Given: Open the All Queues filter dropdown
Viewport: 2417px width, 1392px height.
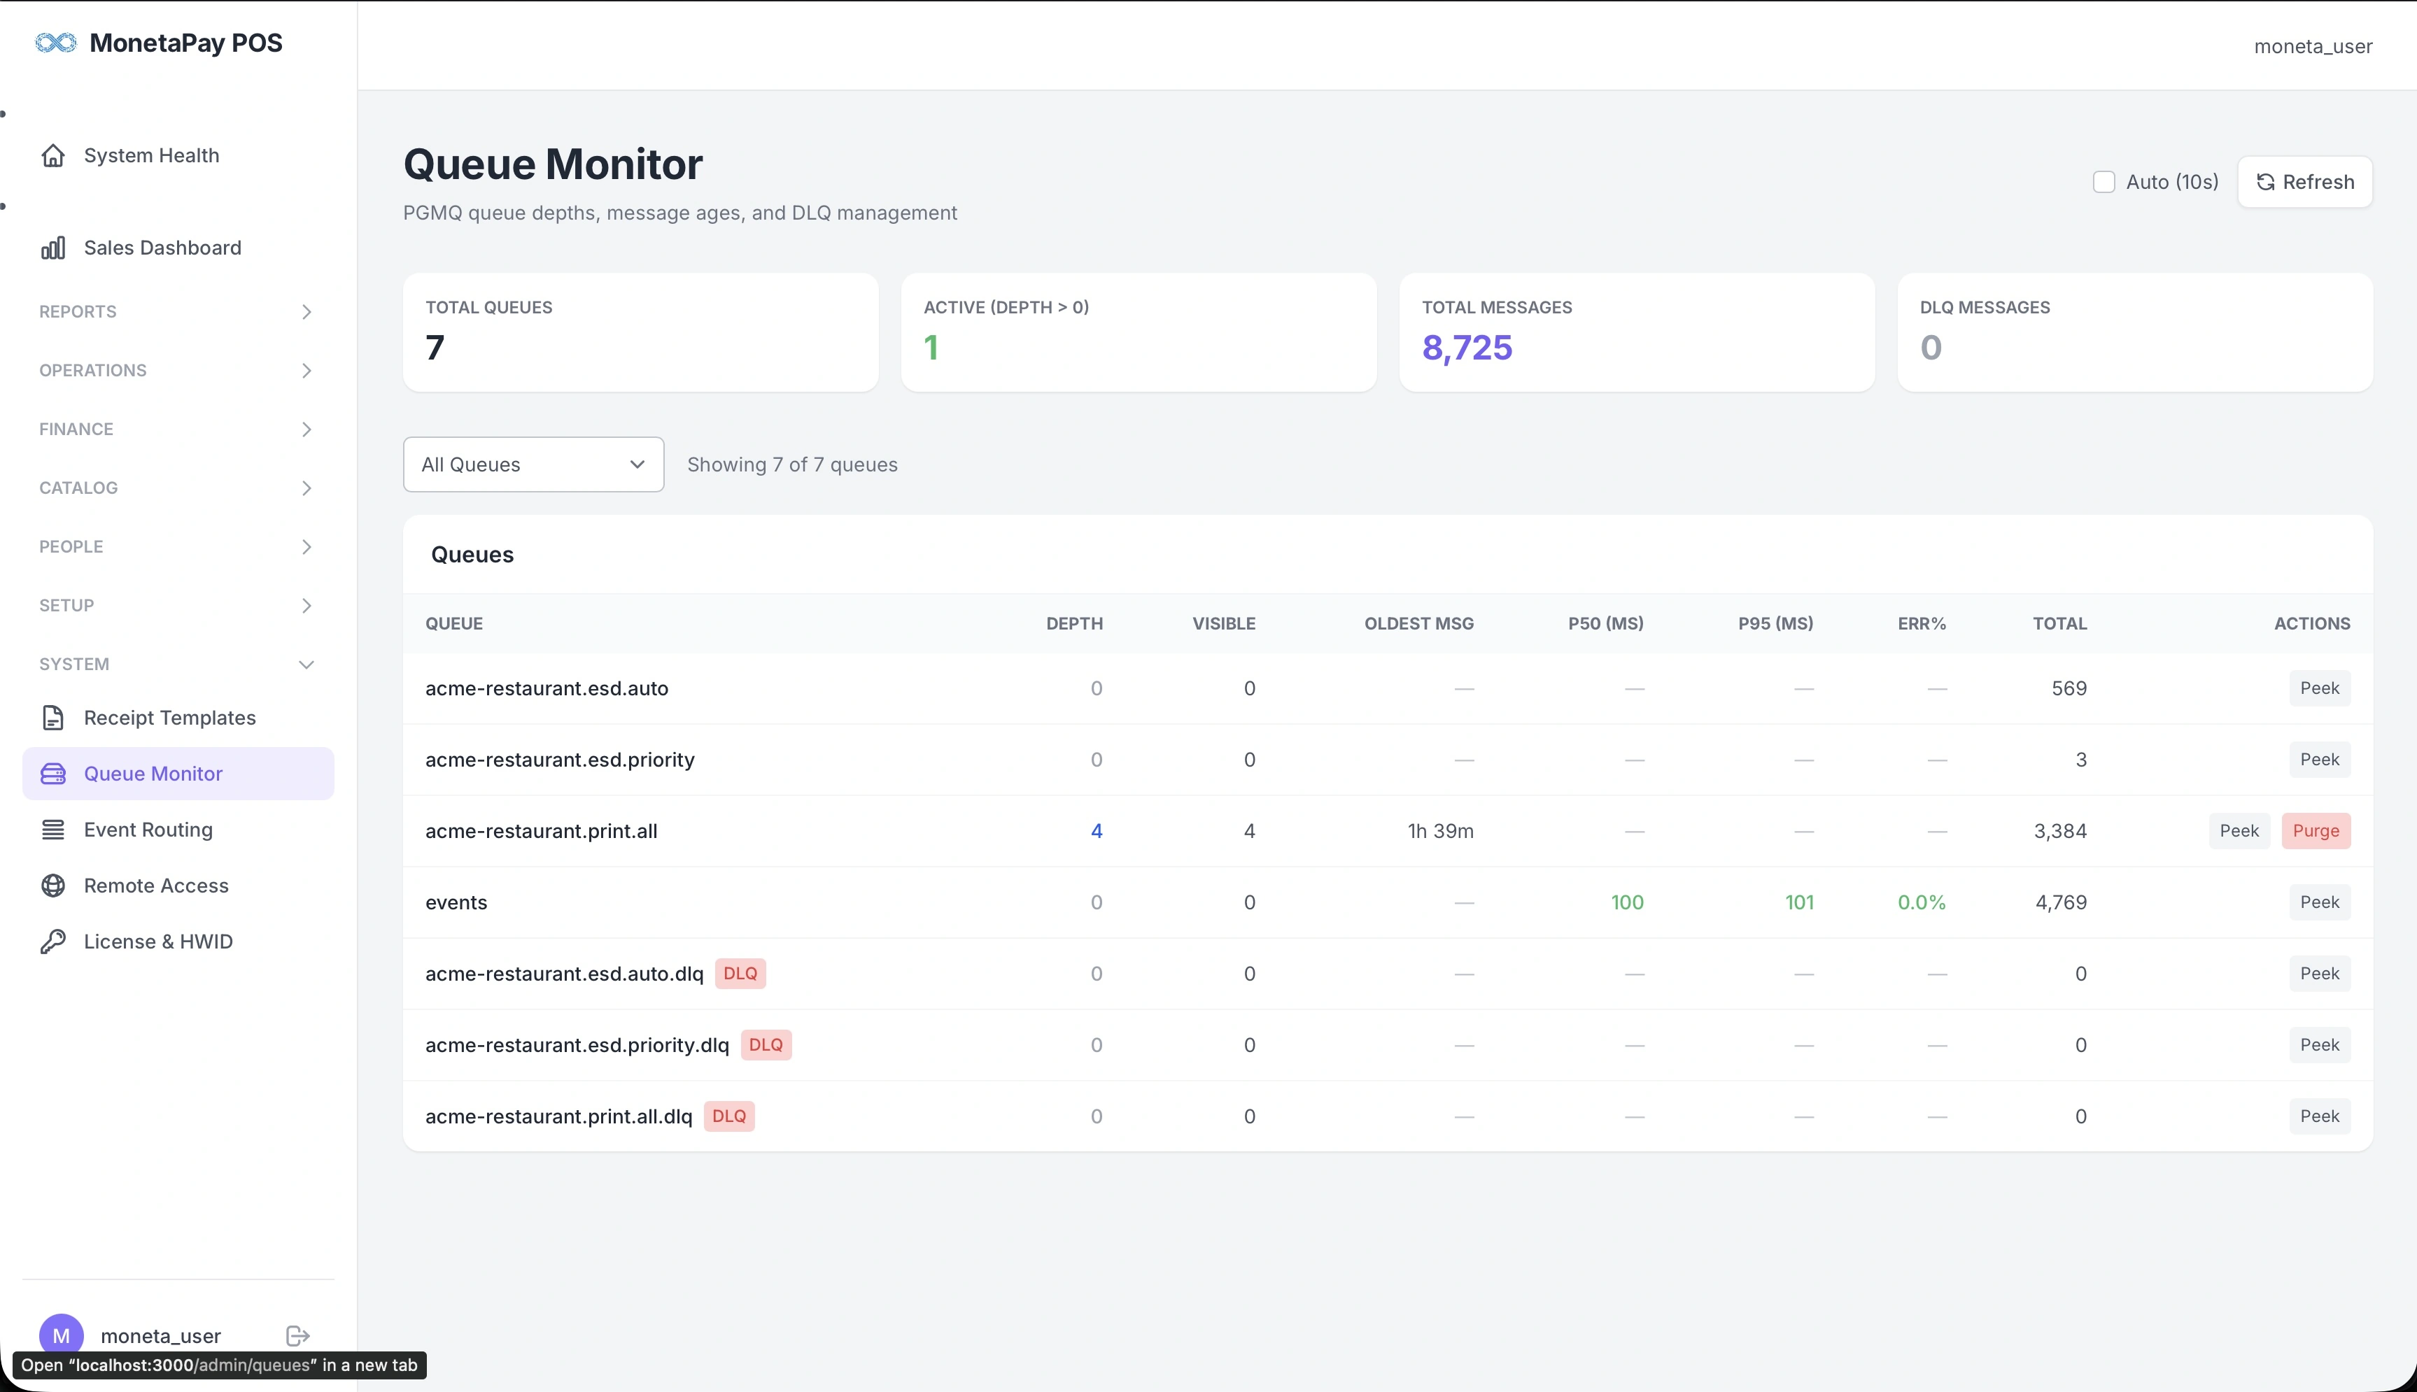Looking at the screenshot, I should pyautogui.click(x=533, y=464).
